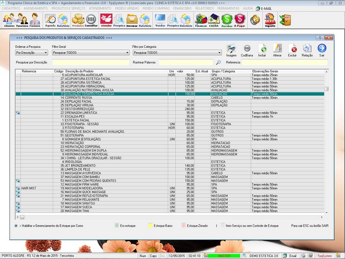This screenshot has width=345, height=259.
Task: Click FpqSystem link in status bar
Action: pos(325,256)
